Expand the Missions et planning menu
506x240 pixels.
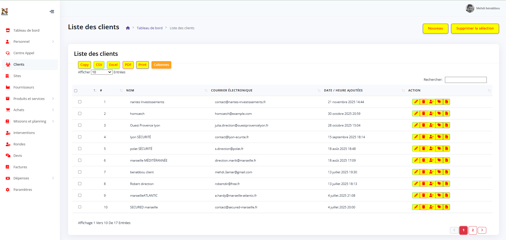coord(30,121)
